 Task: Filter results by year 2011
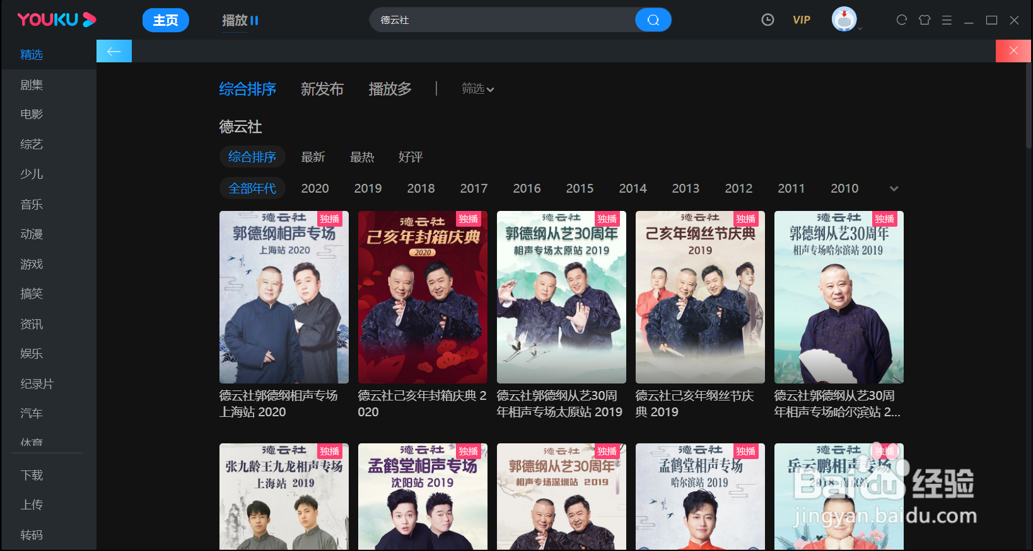click(x=791, y=188)
